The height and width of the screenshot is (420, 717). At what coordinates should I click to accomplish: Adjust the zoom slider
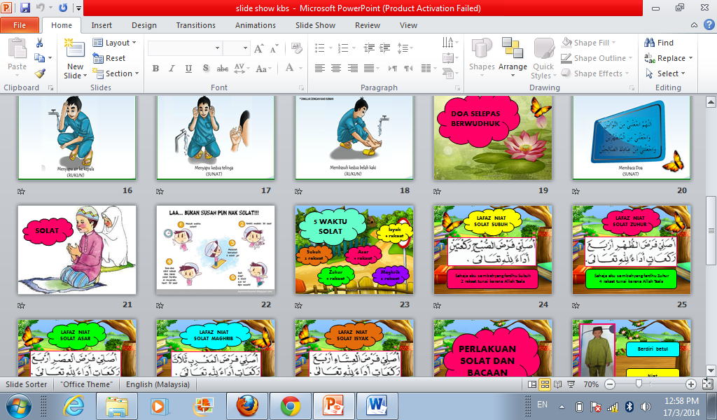638,384
